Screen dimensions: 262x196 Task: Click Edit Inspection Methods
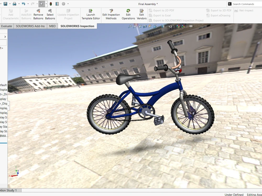111,14
